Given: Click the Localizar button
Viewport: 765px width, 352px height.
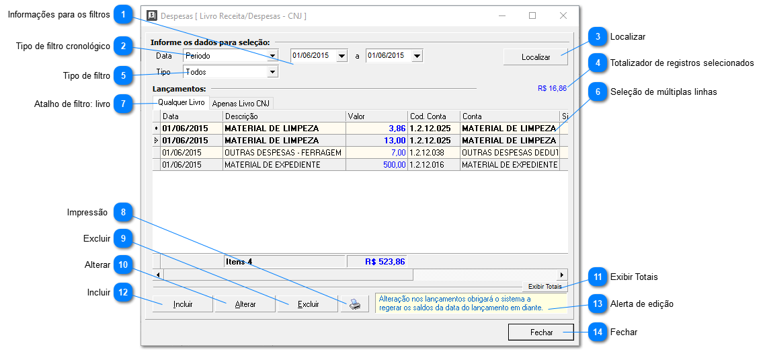Looking at the screenshot, I should click(x=536, y=57).
